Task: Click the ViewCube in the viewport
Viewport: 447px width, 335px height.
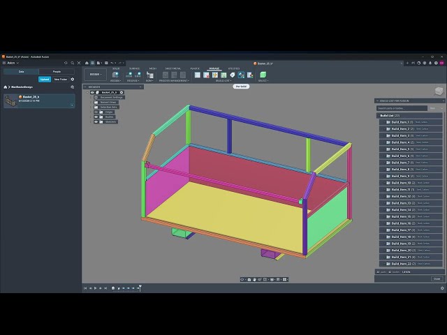Action: coord(439,91)
